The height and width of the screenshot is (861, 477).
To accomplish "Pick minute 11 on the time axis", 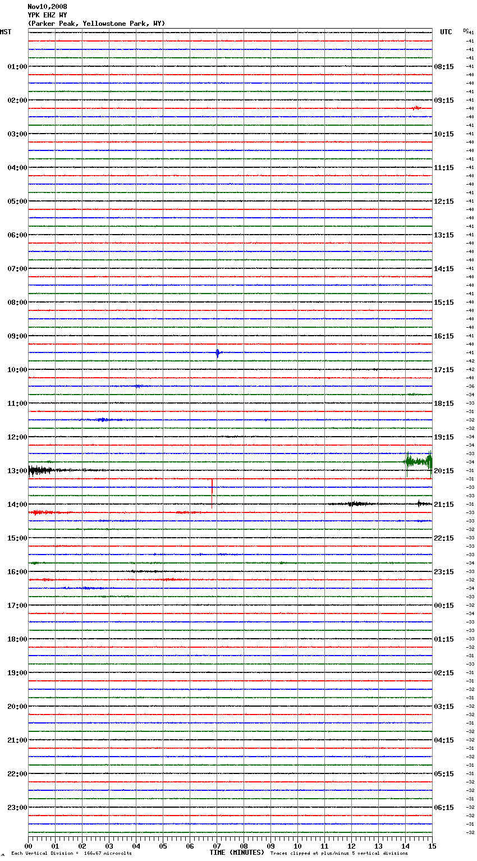I will (x=325, y=846).
